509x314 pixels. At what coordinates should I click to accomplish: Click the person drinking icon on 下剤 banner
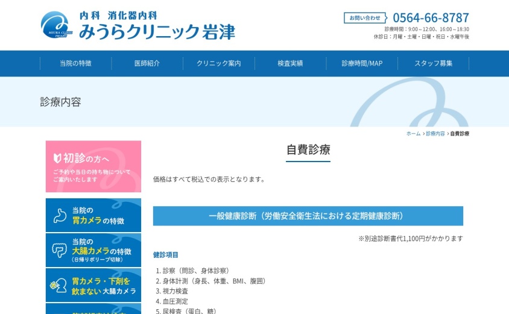pyautogui.click(x=58, y=286)
